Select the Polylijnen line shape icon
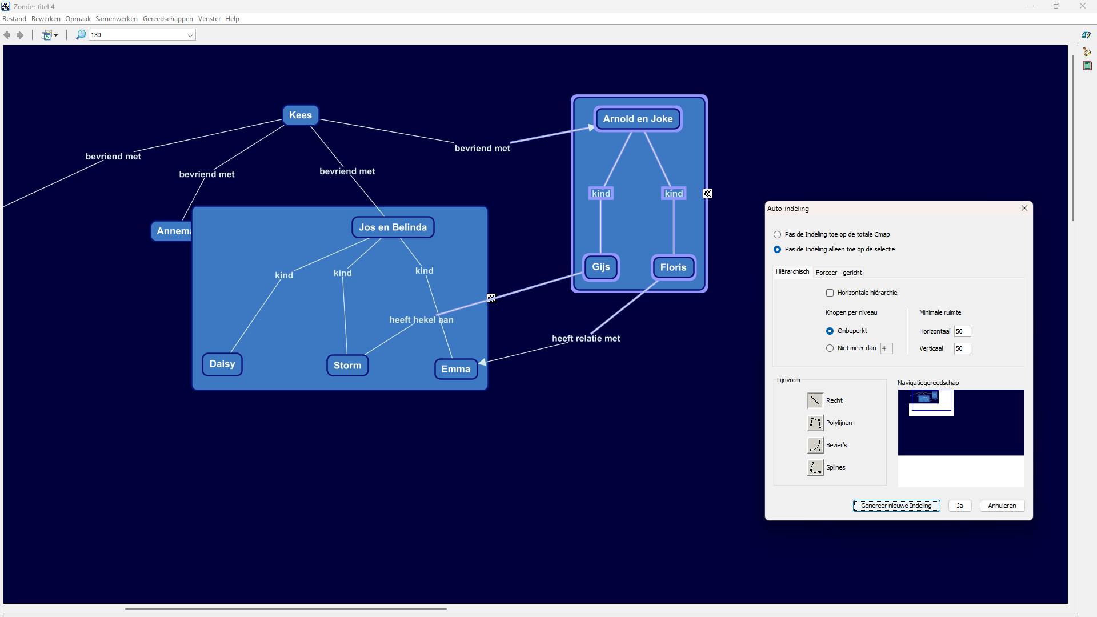 (815, 423)
